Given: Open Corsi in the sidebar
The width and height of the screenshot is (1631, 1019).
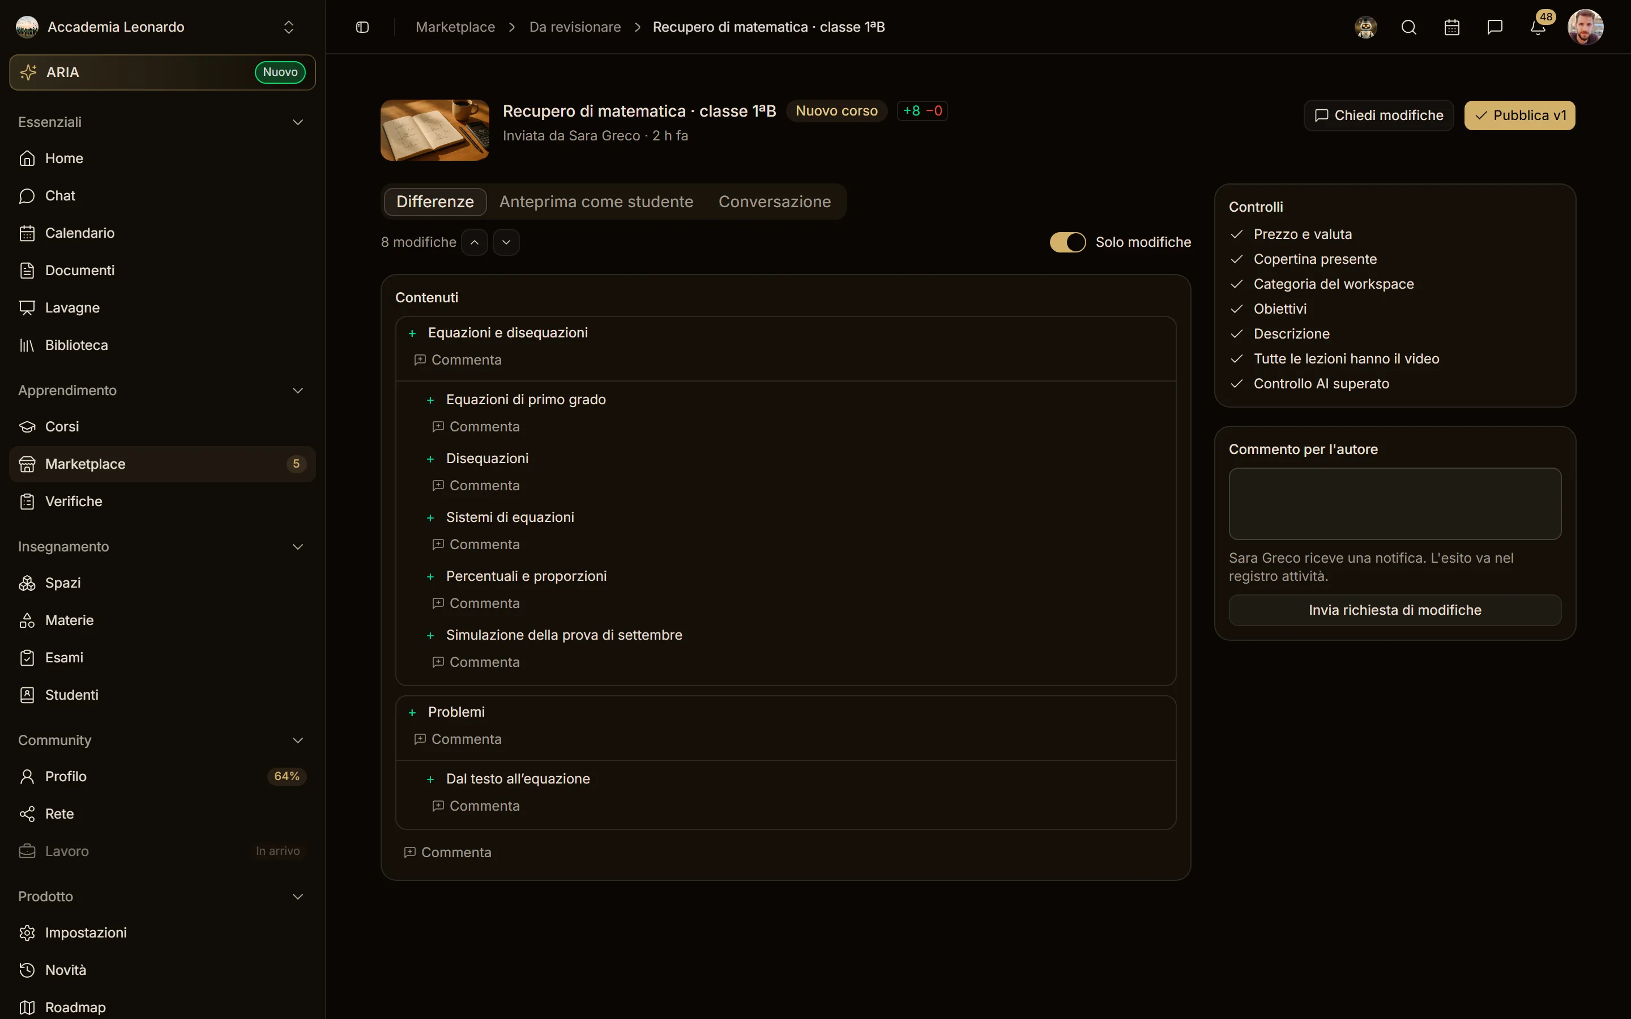Looking at the screenshot, I should point(163,427).
